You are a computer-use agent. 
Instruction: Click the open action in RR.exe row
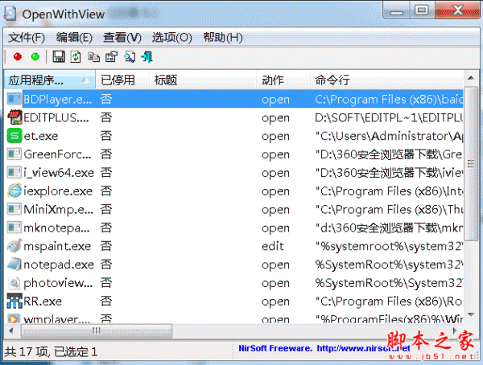pyautogui.click(x=275, y=301)
